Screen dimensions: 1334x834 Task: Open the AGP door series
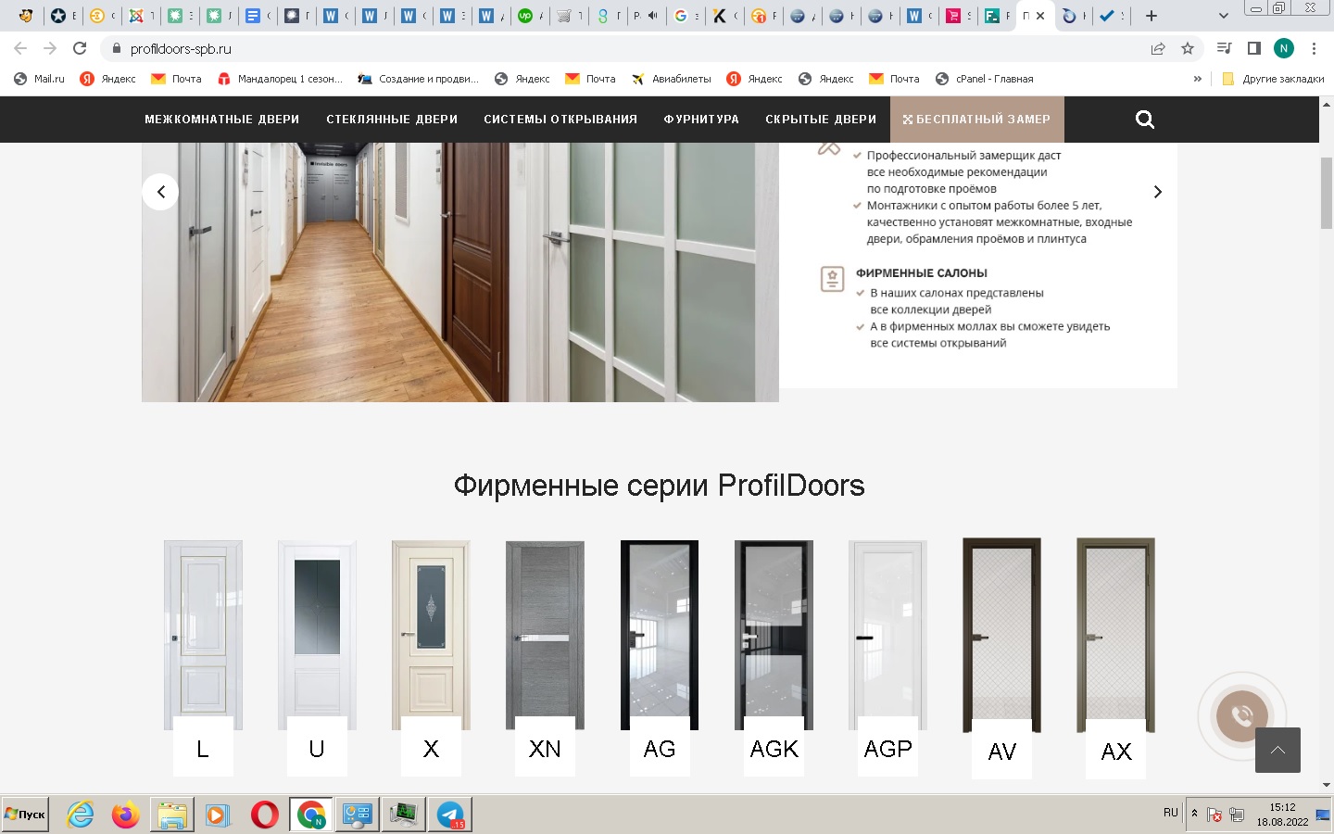pos(887,658)
